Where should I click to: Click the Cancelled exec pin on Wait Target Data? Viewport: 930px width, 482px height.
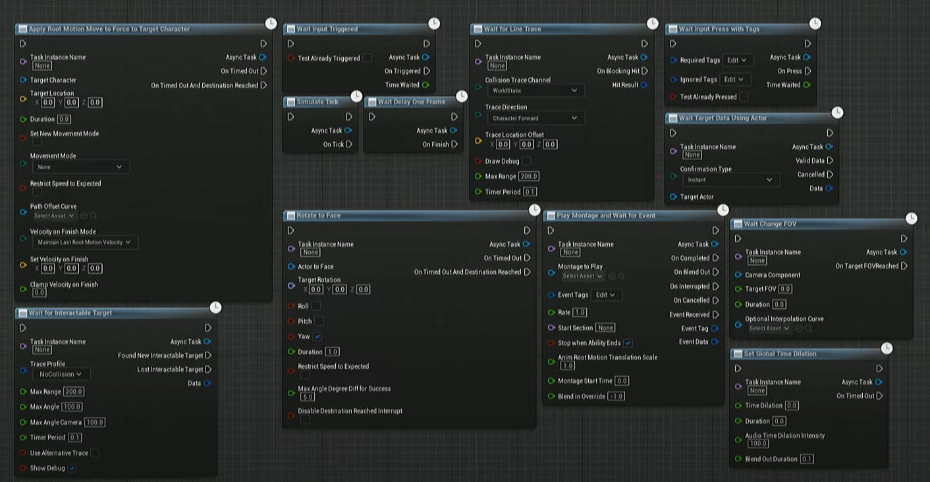pos(830,174)
